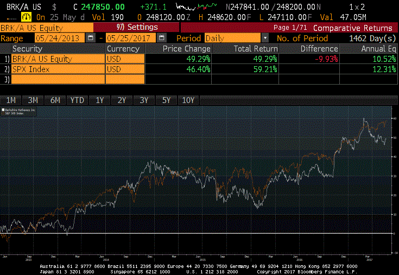The width and height of the screenshot is (399, 275).
Task: Open 97) Settings
Action: point(137,27)
